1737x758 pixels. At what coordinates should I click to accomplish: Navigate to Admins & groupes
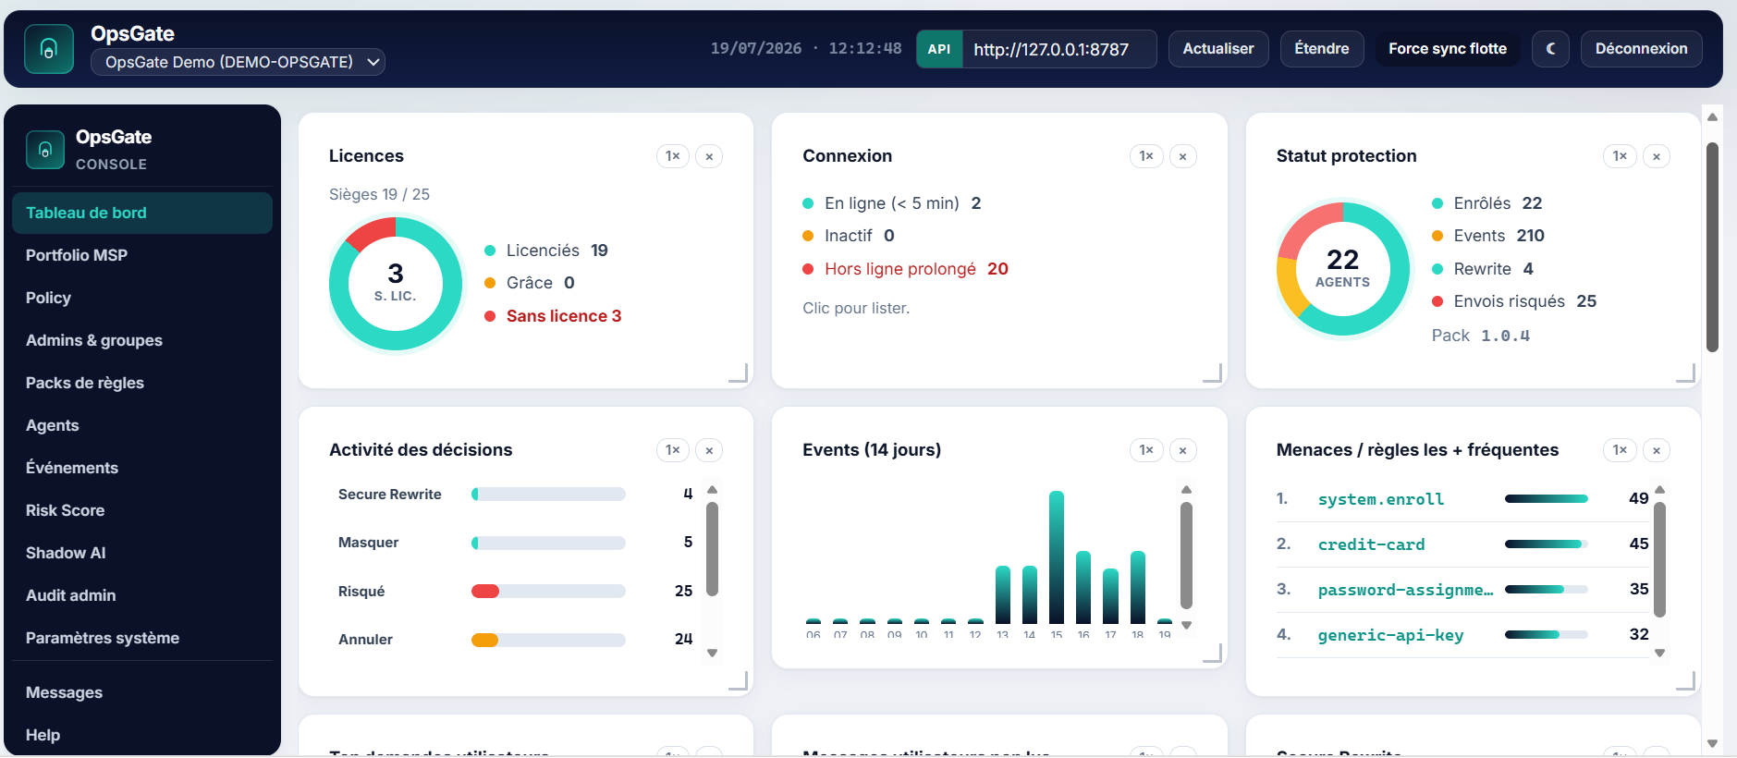(x=142, y=340)
